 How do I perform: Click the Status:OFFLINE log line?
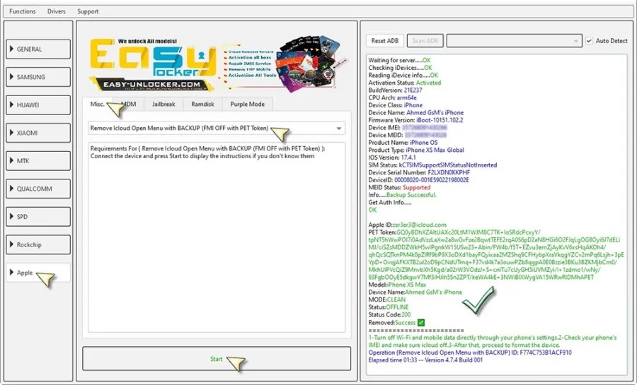(x=389, y=307)
